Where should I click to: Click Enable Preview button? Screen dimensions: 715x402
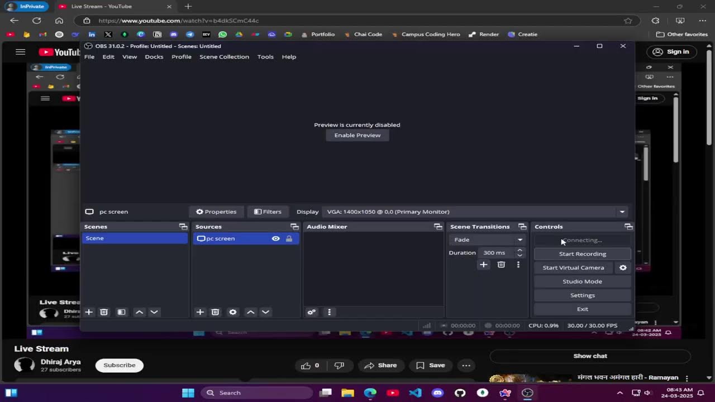[x=357, y=135]
